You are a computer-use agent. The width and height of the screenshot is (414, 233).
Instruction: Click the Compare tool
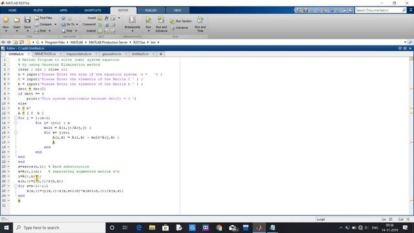point(43,25)
